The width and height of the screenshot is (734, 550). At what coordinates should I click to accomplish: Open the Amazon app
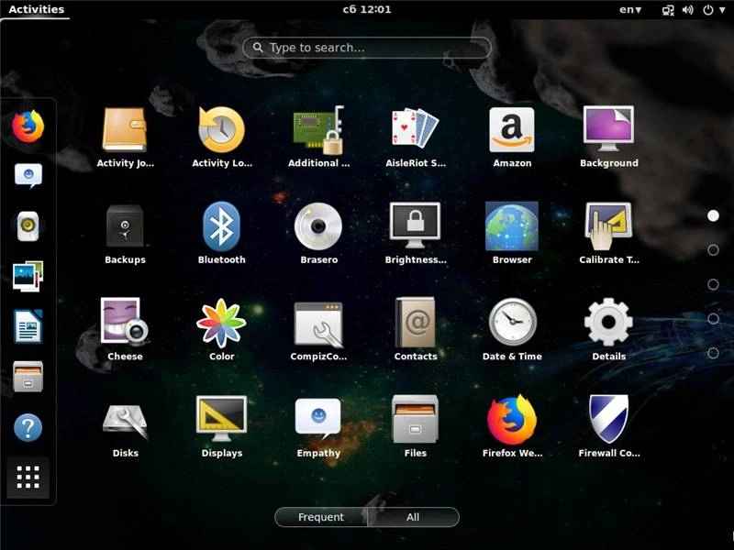[x=512, y=137]
